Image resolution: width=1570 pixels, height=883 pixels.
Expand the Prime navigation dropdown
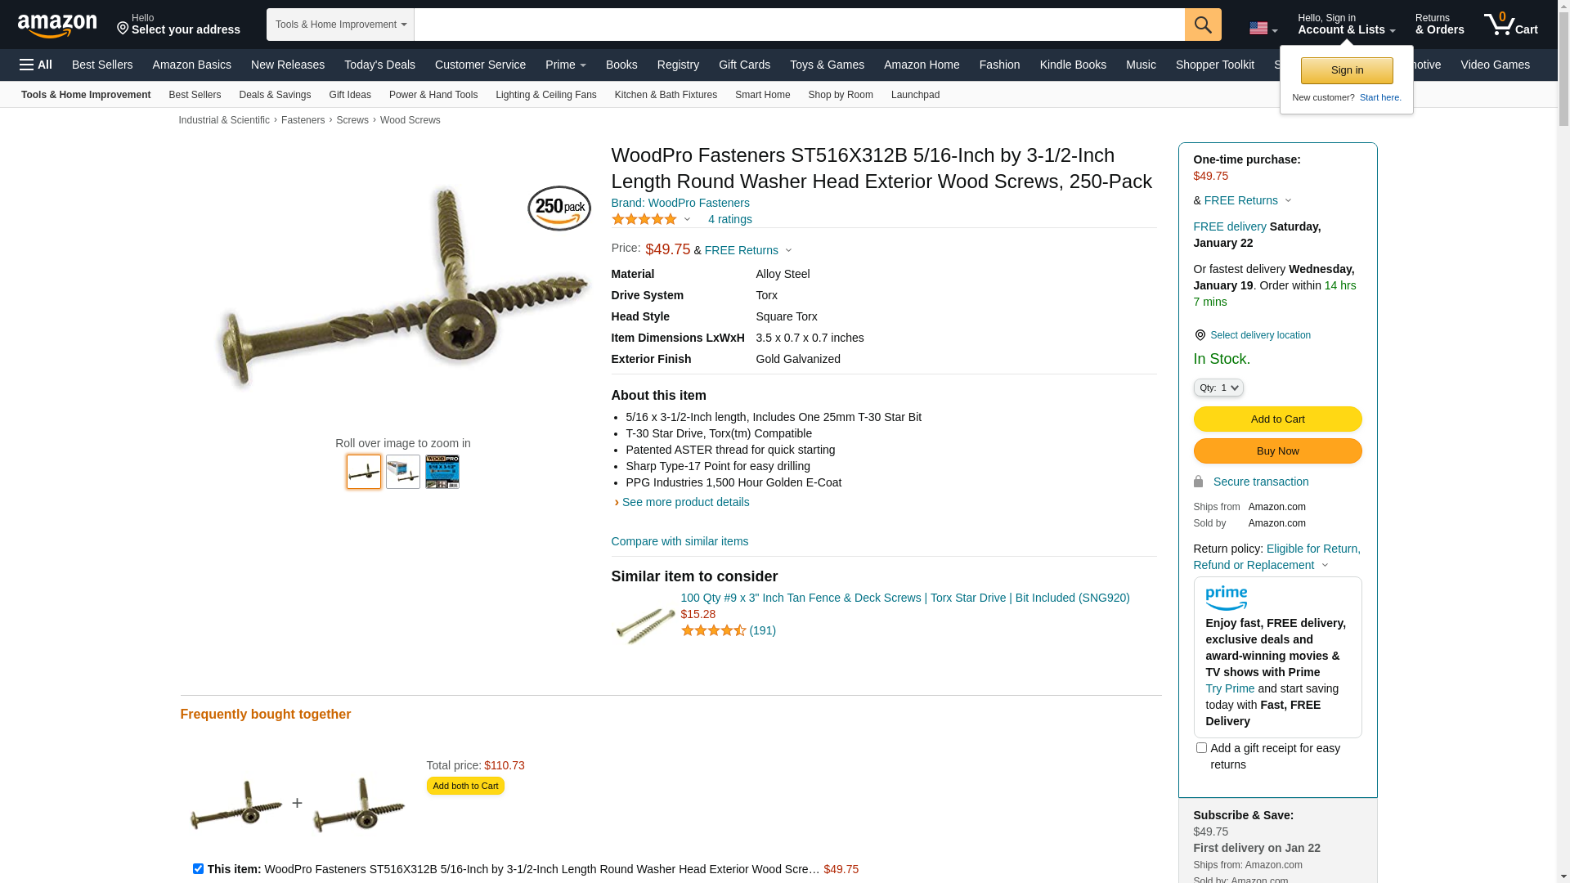566,65
